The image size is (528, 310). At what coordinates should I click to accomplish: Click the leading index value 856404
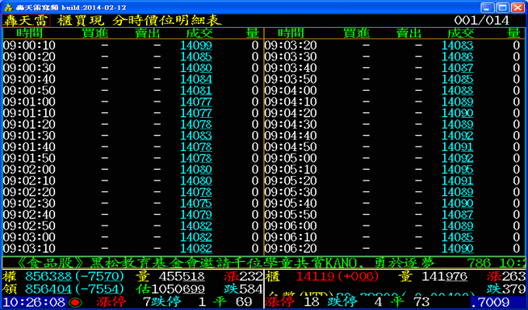tap(48, 289)
